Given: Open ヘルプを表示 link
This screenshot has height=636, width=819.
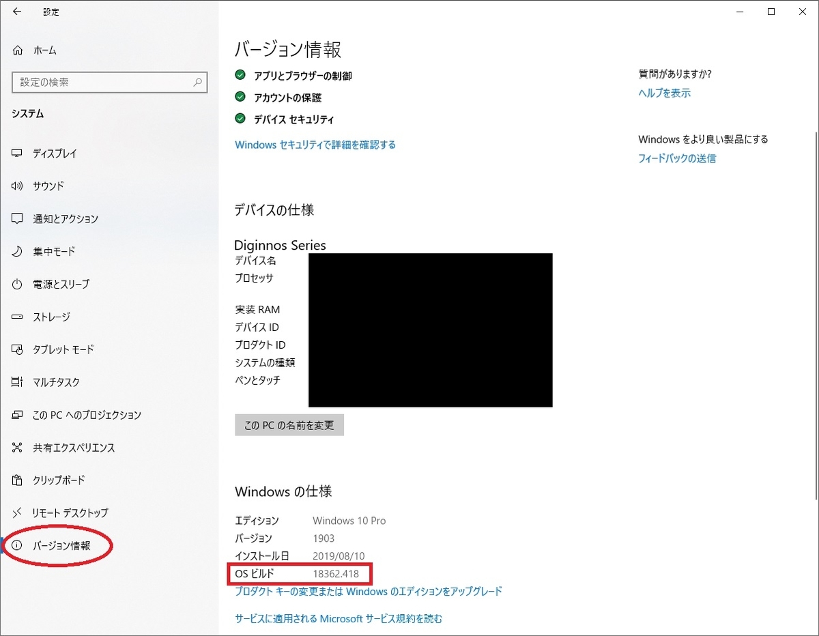Looking at the screenshot, I should tap(665, 93).
